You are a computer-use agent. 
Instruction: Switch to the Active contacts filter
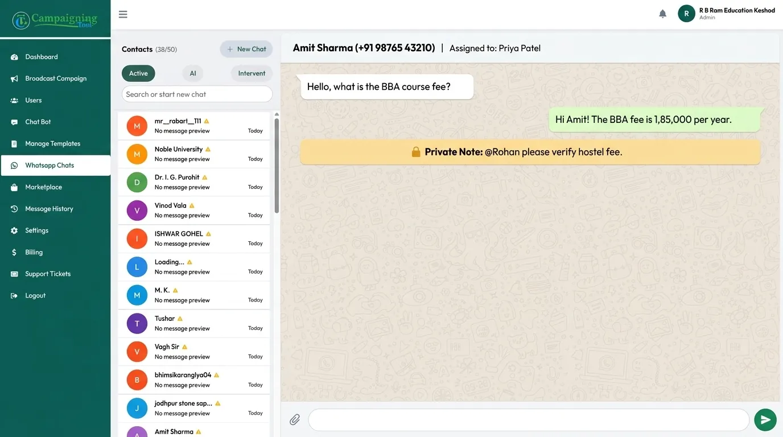[x=138, y=73]
